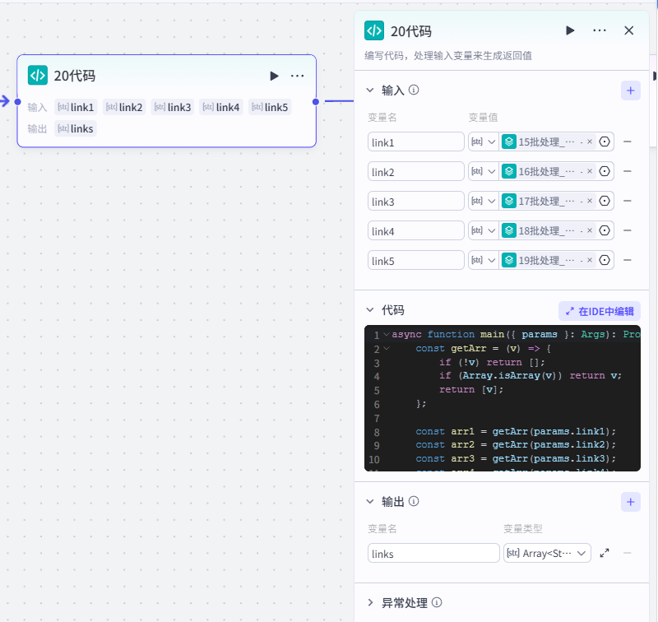Show output section info tooltip
The height and width of the screenshot is (622, 658).
[414, 502]
